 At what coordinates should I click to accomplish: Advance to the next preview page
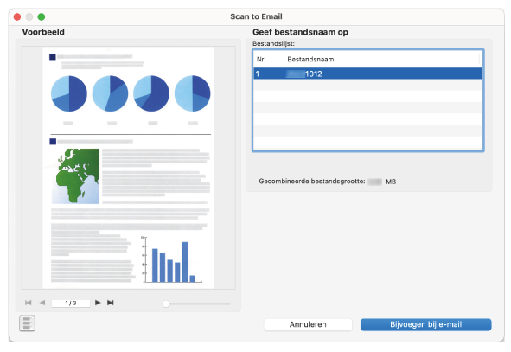point(98,303)
